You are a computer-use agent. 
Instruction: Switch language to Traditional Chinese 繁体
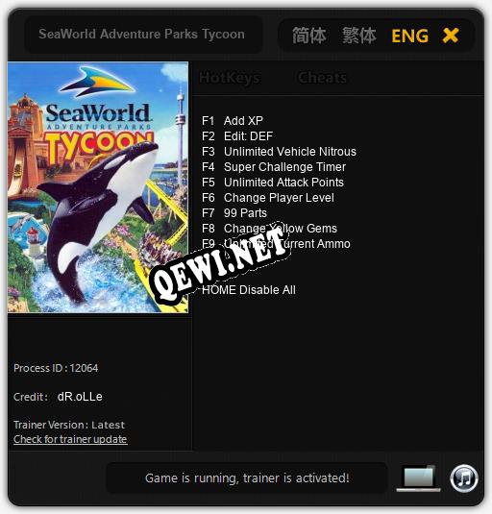tap(359, 36)
